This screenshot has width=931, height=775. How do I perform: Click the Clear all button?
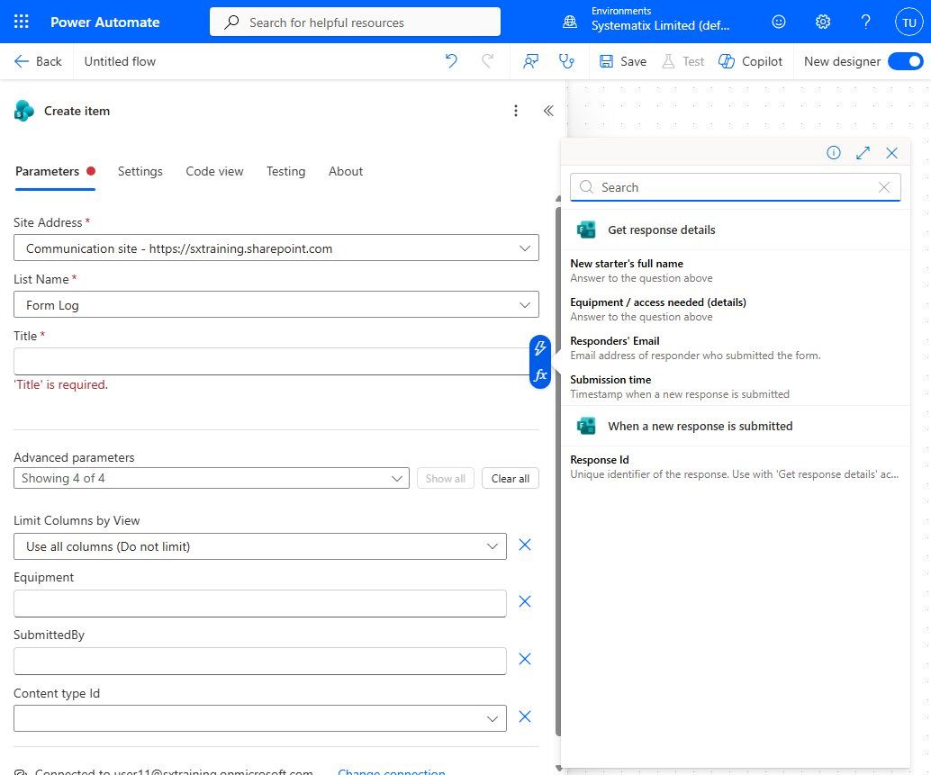[510, 478]
